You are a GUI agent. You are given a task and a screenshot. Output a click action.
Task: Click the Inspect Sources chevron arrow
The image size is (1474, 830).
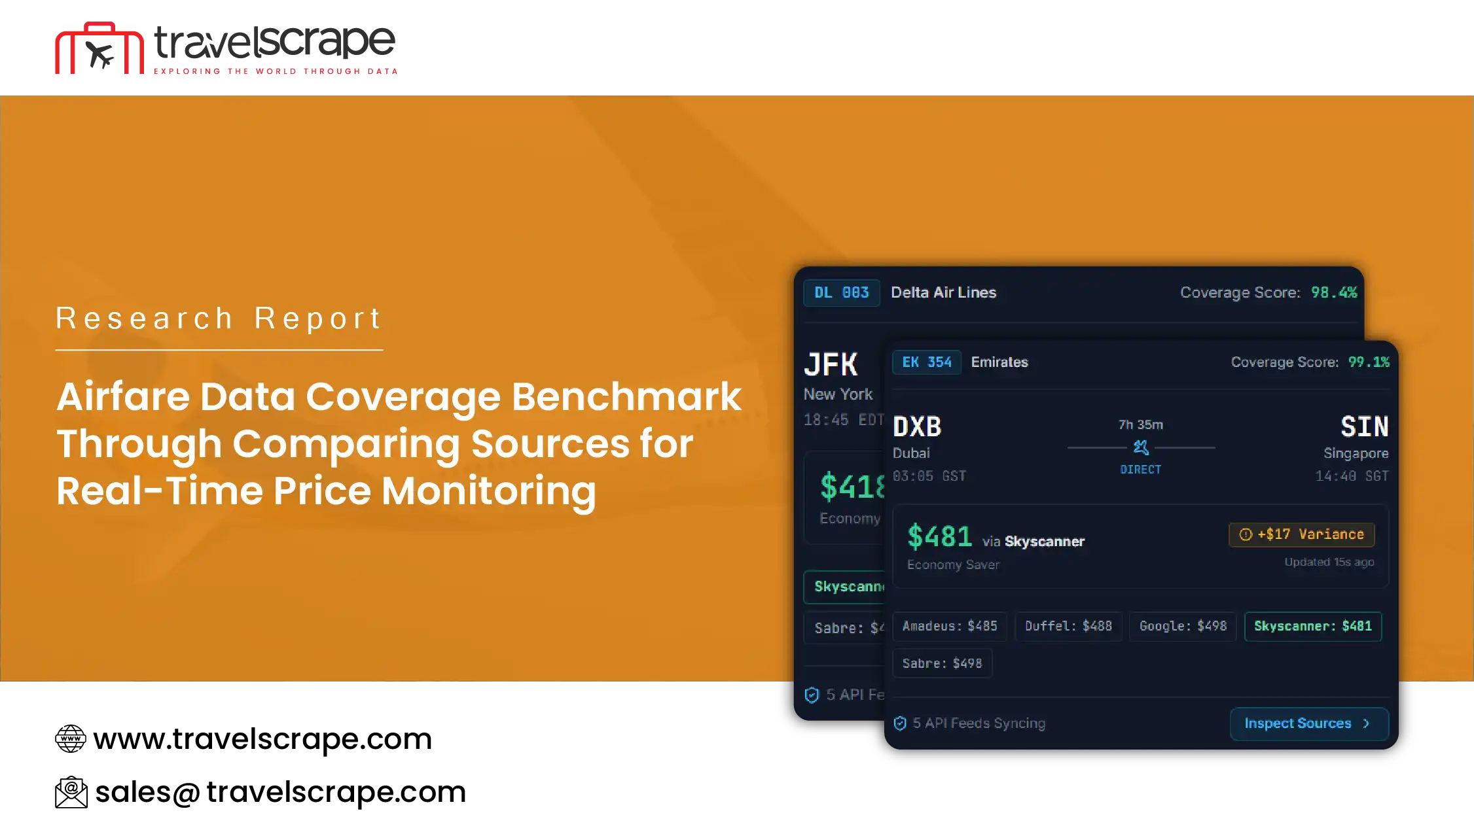tap(1366, 723)
